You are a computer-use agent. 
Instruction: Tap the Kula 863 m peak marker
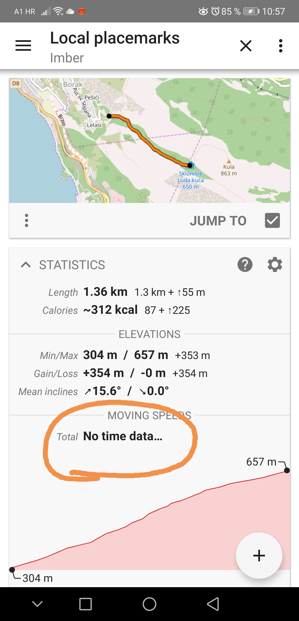click(229, 161)
